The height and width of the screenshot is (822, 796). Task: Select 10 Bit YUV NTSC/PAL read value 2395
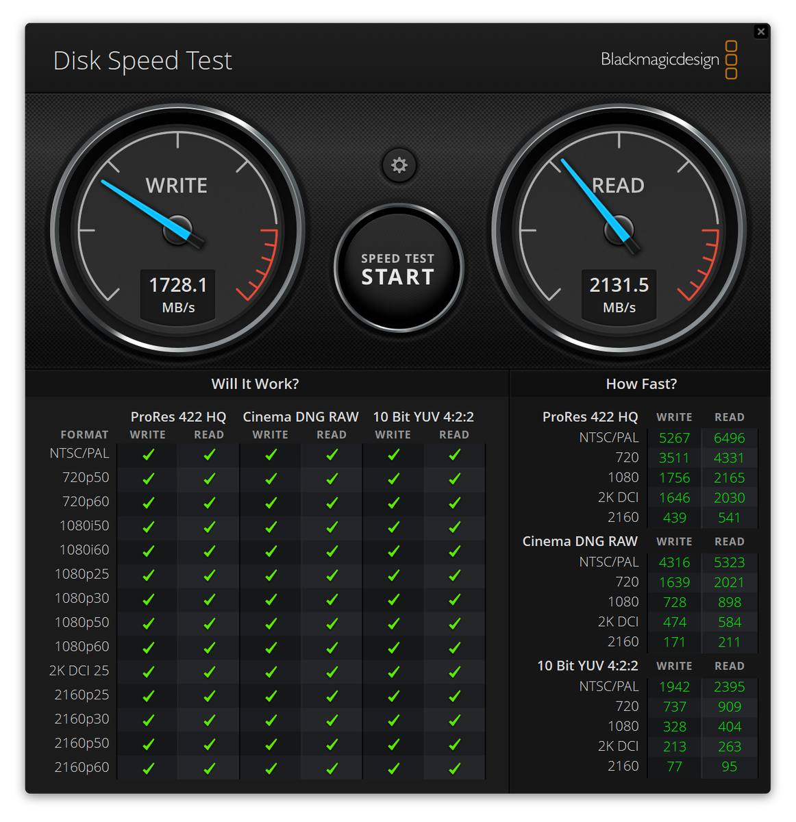(729, 686)
